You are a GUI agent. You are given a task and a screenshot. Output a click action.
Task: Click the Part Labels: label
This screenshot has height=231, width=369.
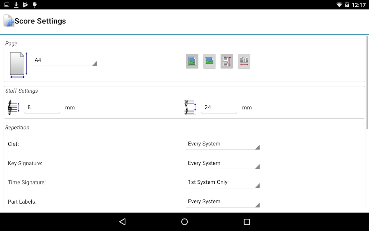pyautogui.click(x=22, y=202)
